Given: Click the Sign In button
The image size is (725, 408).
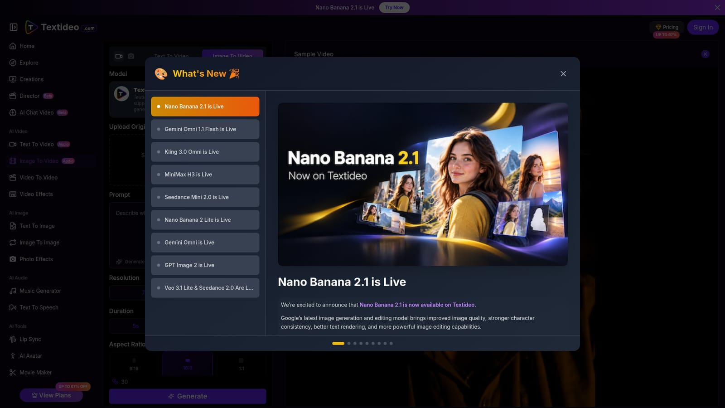Looking at the screenshot, I should click(x=703, y=27).
